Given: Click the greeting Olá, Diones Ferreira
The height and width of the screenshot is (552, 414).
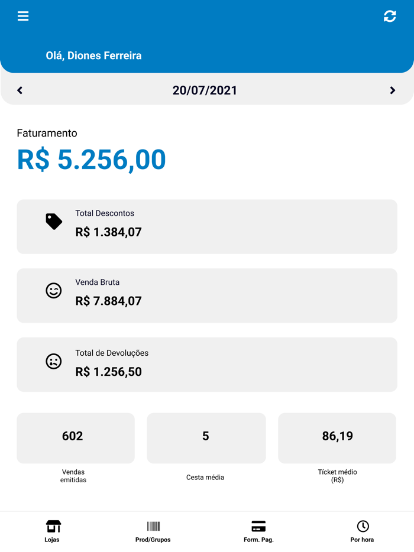Looking at the screenshot, I should (93, 55).
